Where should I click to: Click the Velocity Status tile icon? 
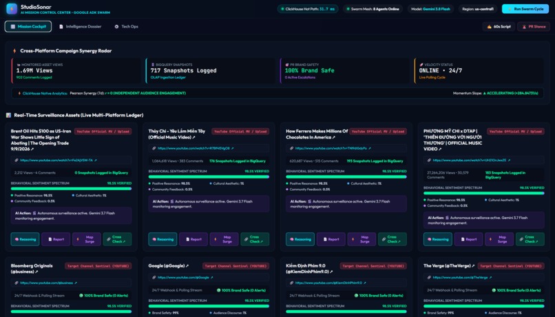[421, 65]
